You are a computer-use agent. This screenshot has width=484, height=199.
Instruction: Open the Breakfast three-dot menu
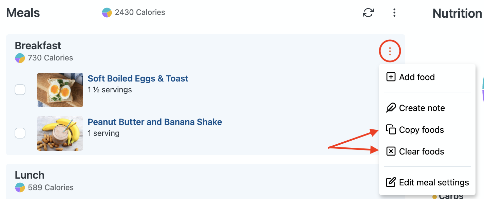pos(390,52)
